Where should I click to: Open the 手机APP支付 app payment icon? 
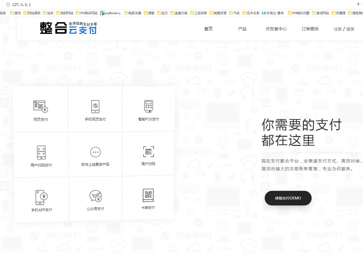click(41, 197)
